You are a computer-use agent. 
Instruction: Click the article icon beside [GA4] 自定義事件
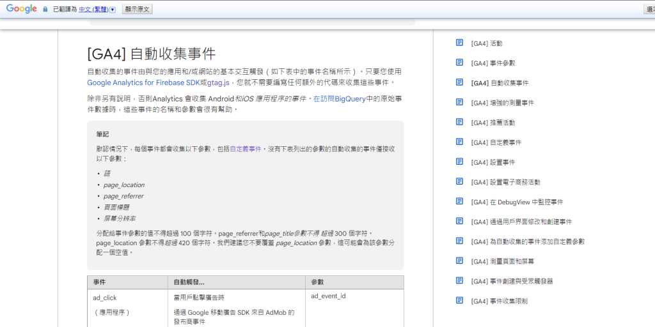[x=459, y=142]
